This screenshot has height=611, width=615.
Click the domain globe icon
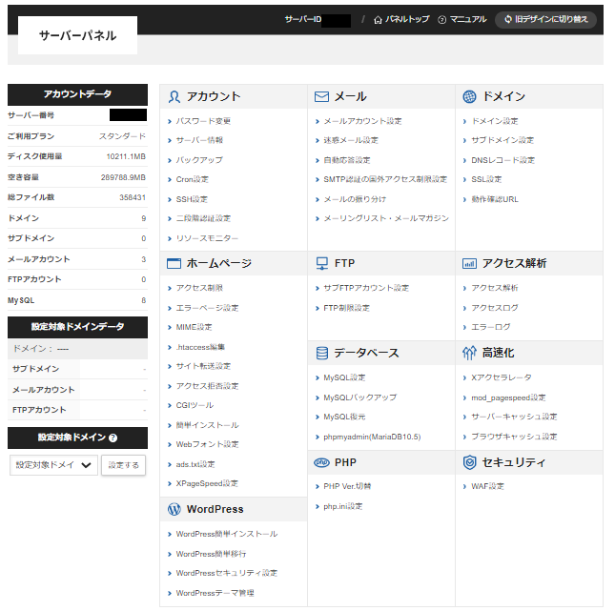pos(469,96)
